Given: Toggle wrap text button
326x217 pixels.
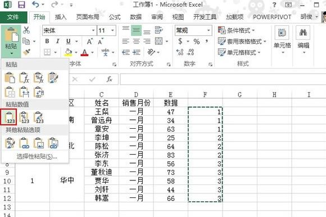Looking at the screenshot, I should (159, 30).
